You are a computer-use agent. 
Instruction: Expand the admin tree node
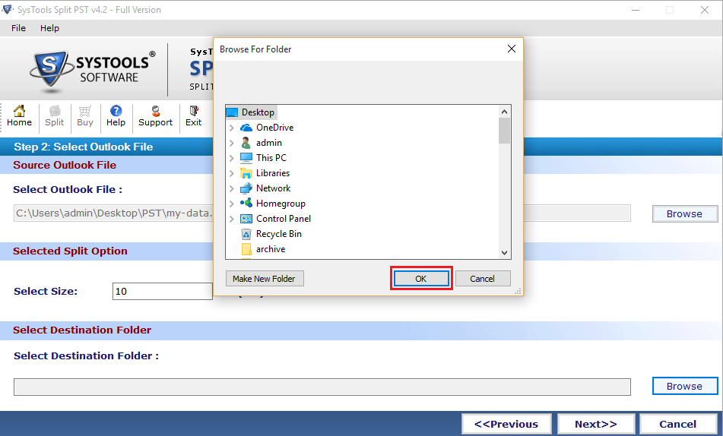click(231, 143)
